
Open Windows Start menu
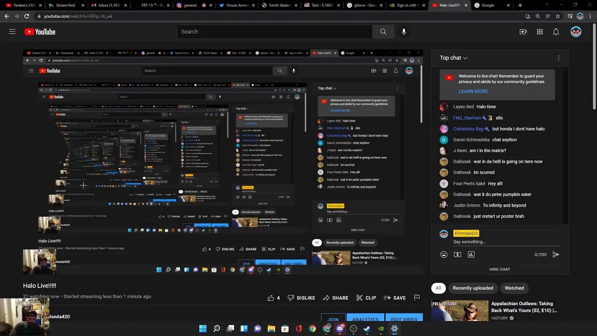tap(203, 329)
